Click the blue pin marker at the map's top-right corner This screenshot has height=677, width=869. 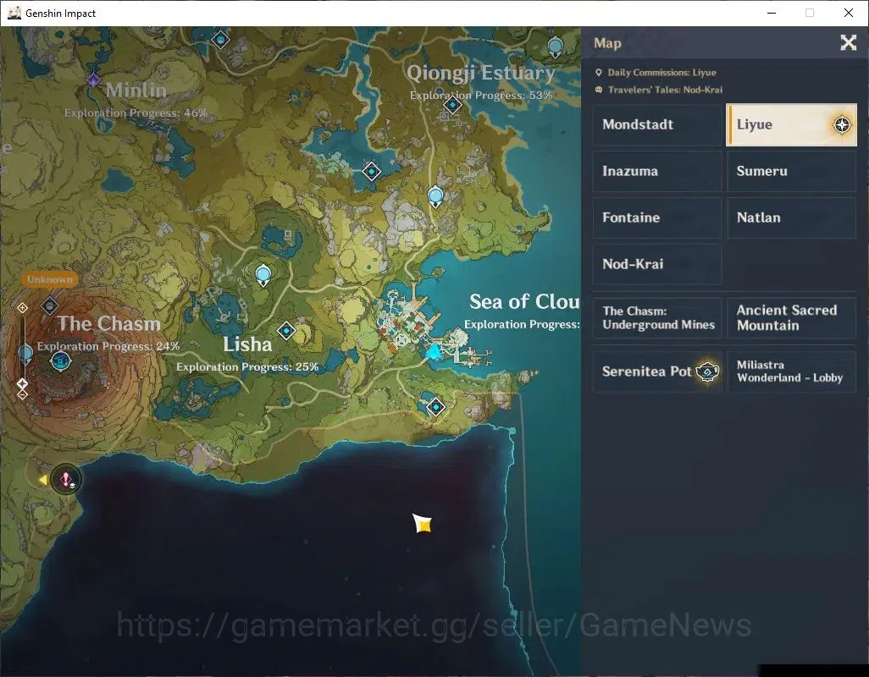tap(556, 47)
